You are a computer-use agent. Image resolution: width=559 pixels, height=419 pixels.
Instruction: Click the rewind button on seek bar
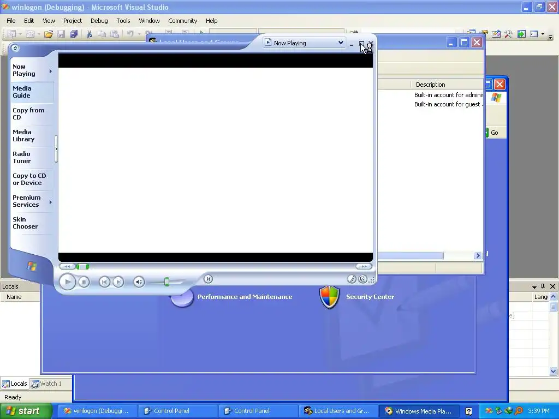67,266
